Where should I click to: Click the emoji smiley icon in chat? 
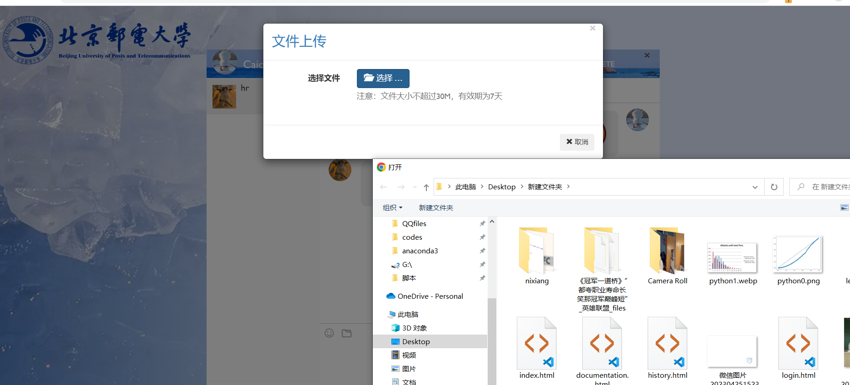click(x=329, y=333)
